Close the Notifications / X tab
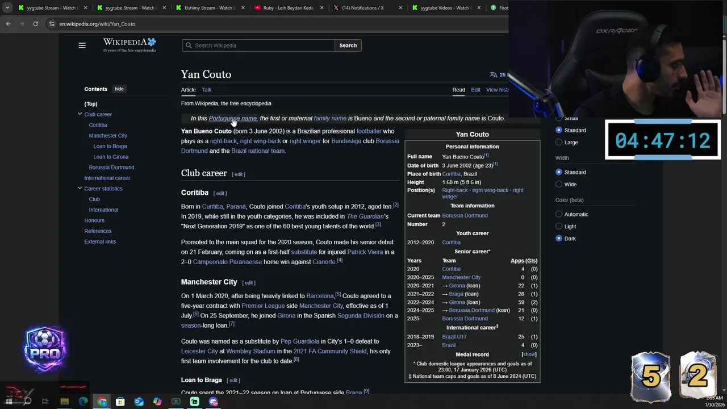The height and width of the screenshot is (409, 727). (x=400, y=8)
